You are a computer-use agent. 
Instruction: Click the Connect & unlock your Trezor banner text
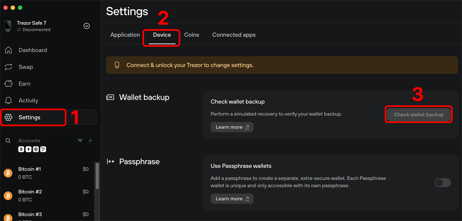click(x=190, y=65)
